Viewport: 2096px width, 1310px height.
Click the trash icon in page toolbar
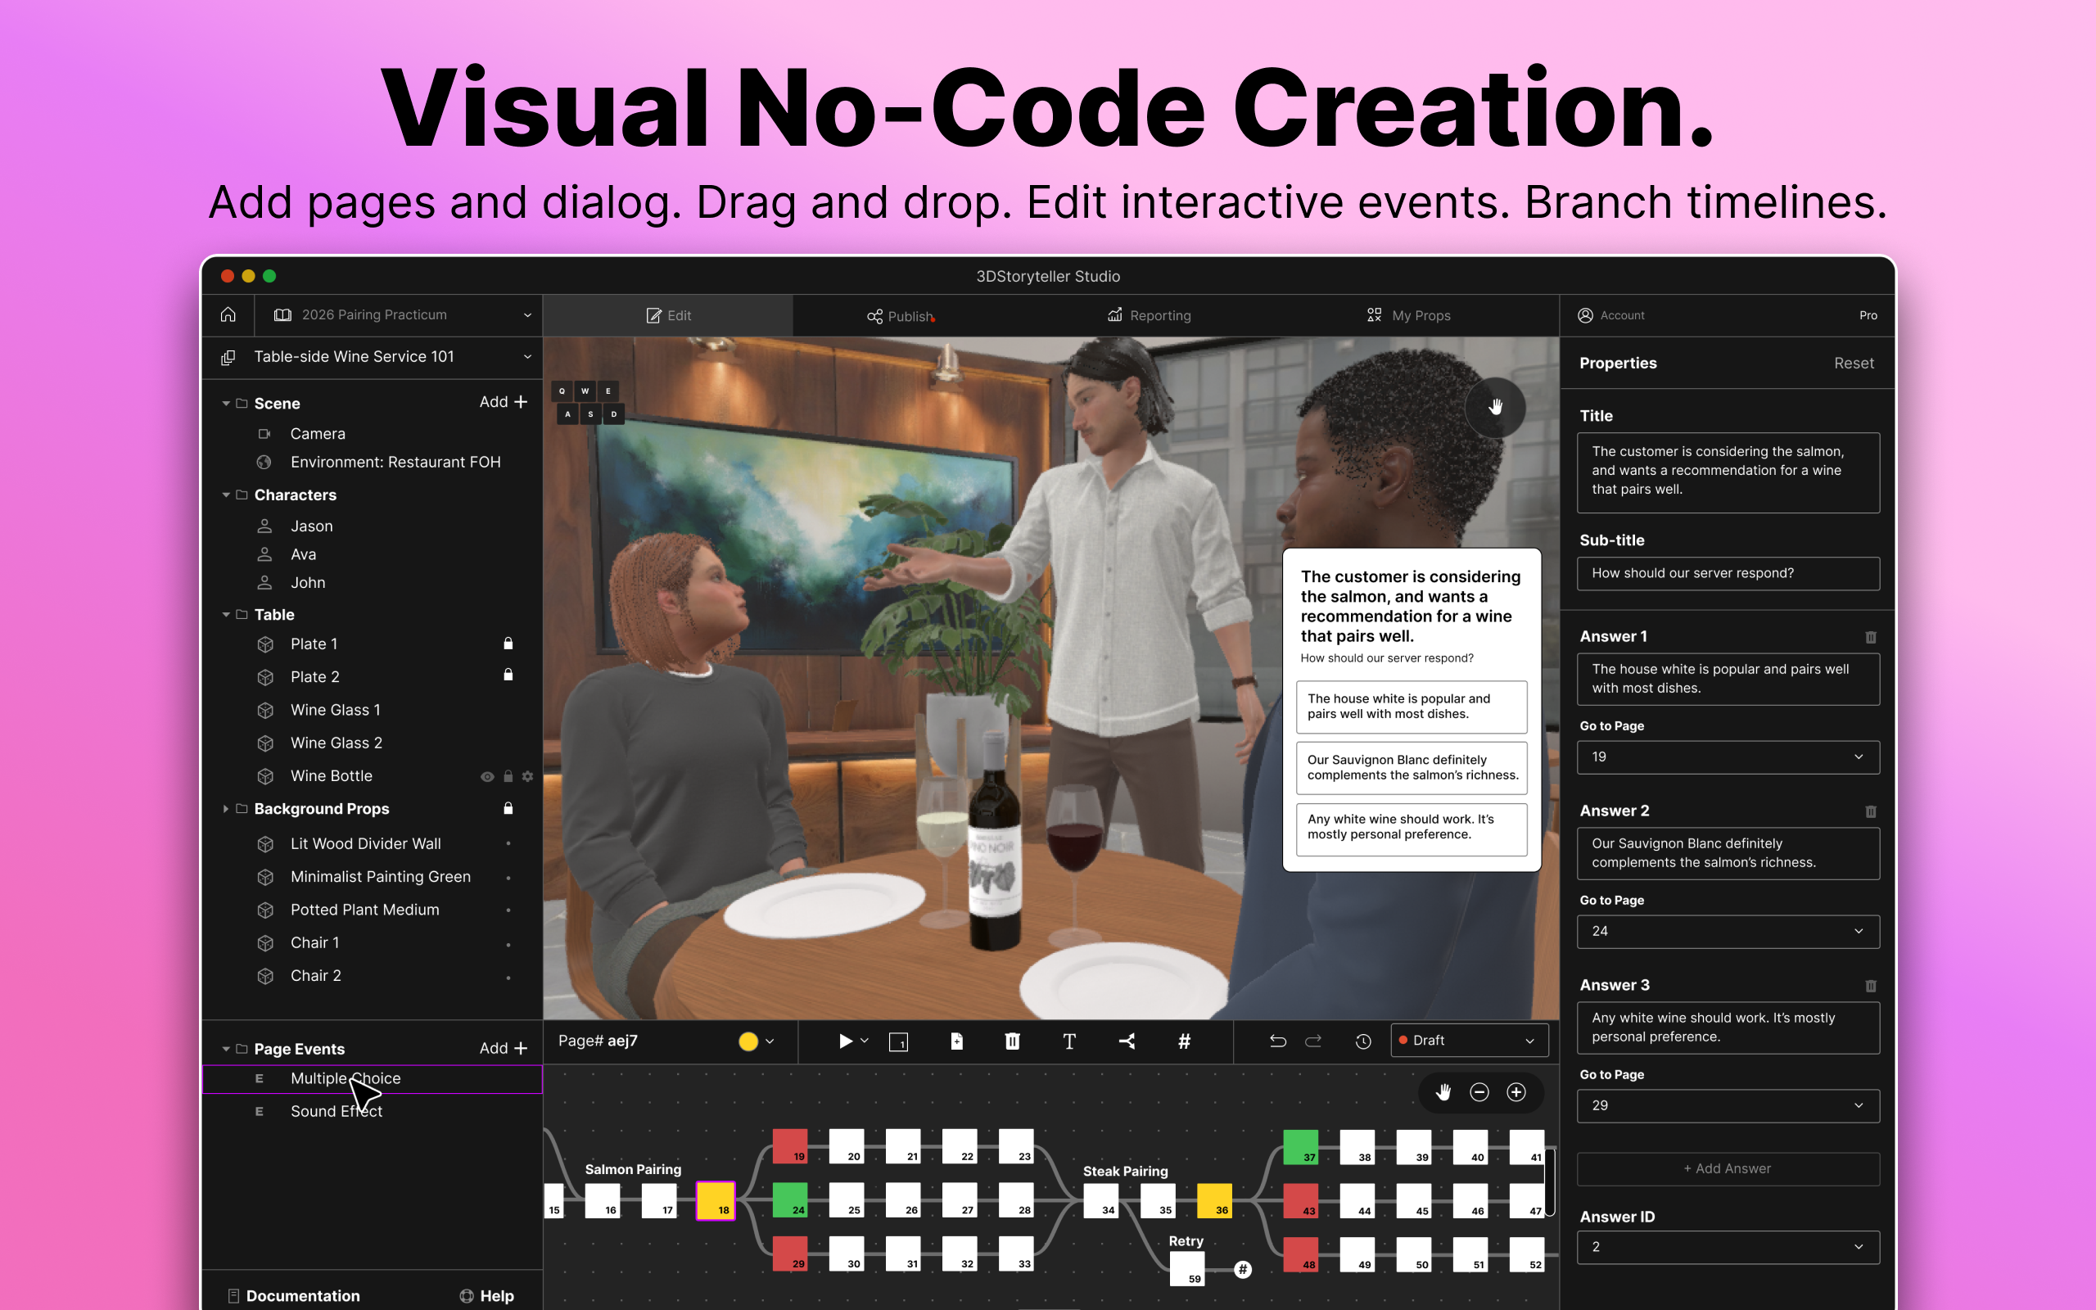1012,1041
